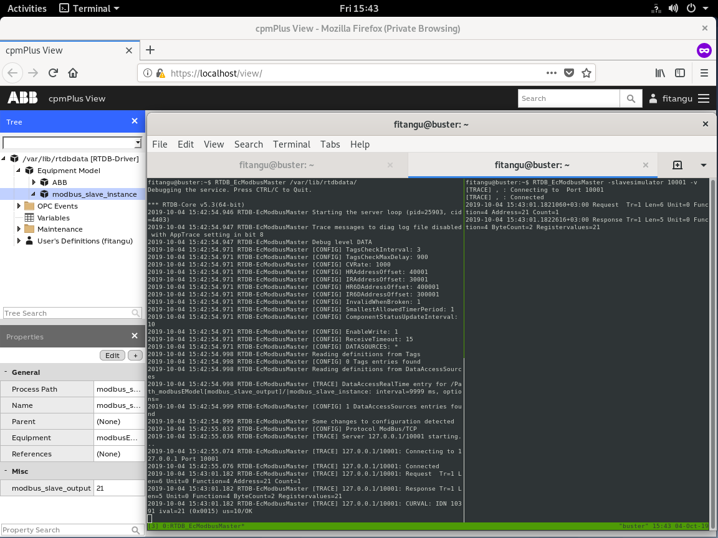Switch to first fitangu@buster terminal tab

pyautogui.click(x=277, y=165)
